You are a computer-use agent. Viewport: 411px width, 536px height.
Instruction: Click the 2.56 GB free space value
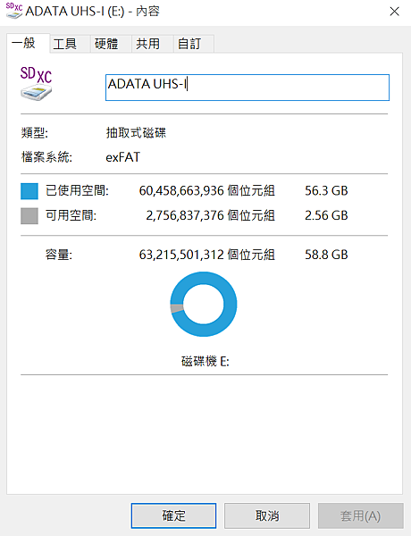(x=326, y=215)
